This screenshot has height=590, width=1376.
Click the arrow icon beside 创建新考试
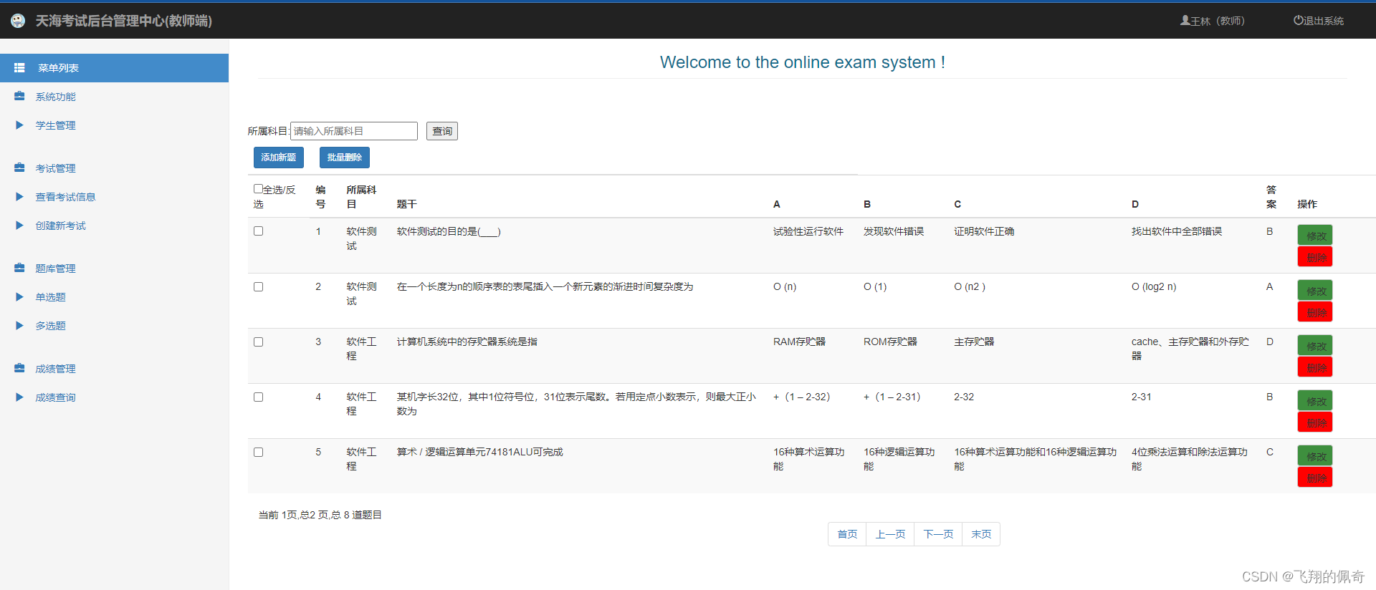pos(19,225)
